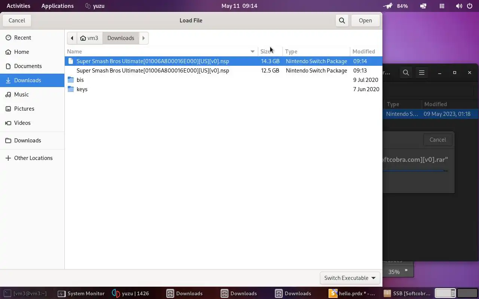Sort files by Type column
The image size is (479, 299).
tap(316, 52)
